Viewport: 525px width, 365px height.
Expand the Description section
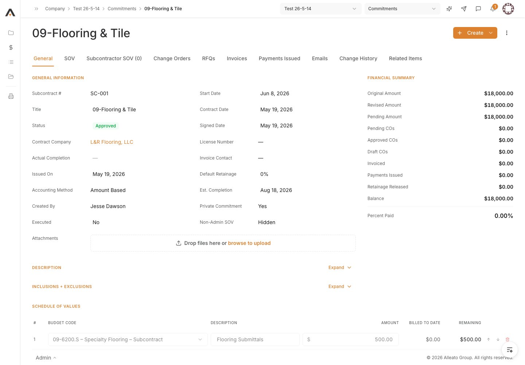(340, 268)
